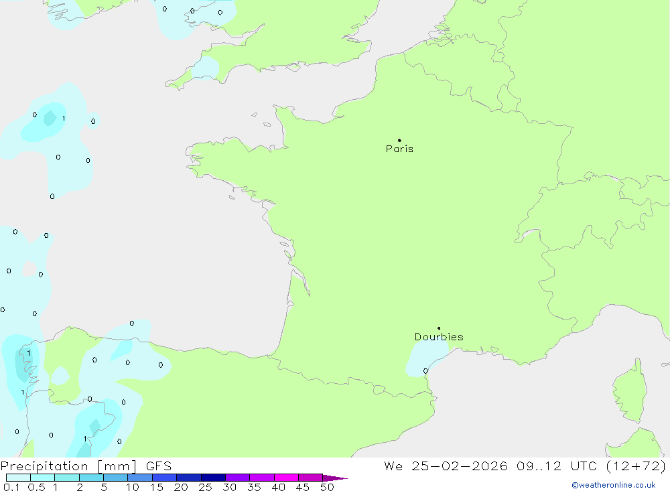Click the '(12+72)' forecast offset text
This screenshot has width=670, height=491.
[636, 466]
